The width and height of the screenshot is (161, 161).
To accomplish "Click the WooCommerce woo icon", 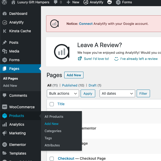I will (5, 107).
